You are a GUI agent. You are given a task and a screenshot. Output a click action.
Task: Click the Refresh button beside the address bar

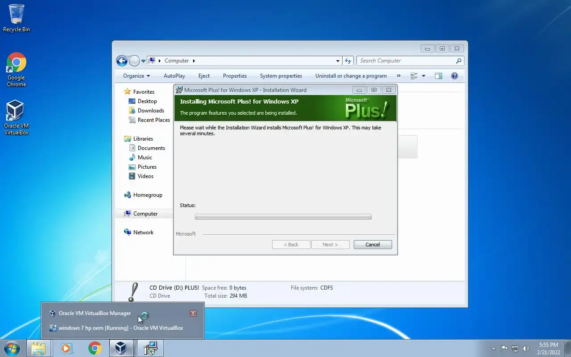click(x=348, y=61)
